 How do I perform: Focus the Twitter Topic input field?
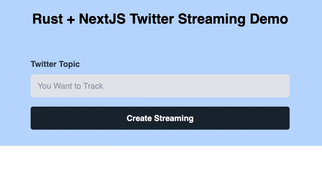pos(160,86)
